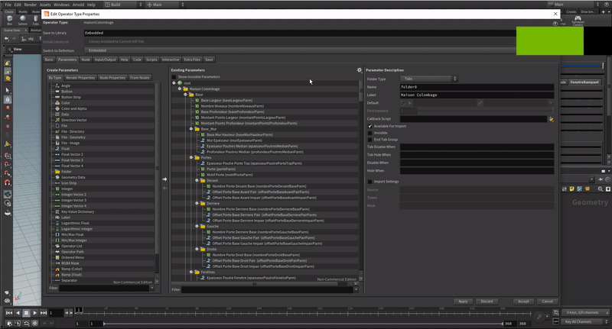Viewport: 612px width, 329px height.
Task: Click the Accept button
Action: (523, 302)
